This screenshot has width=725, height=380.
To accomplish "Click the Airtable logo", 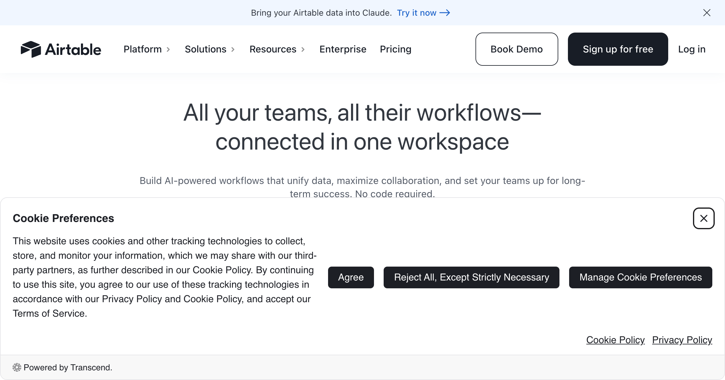I will coord(61,49).
